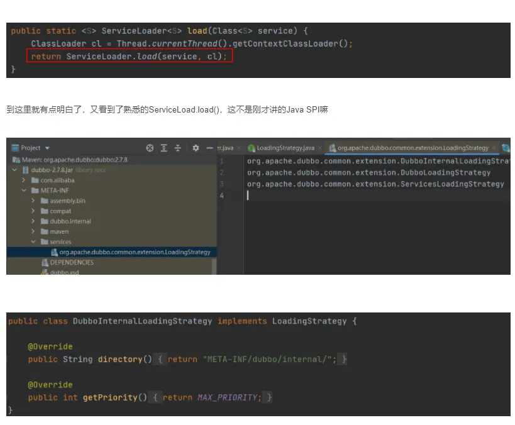Click DubboInternalLoadingStrategy class name in code
The image size is (515, 425).
pyautogui.click(x=143, y=321)
